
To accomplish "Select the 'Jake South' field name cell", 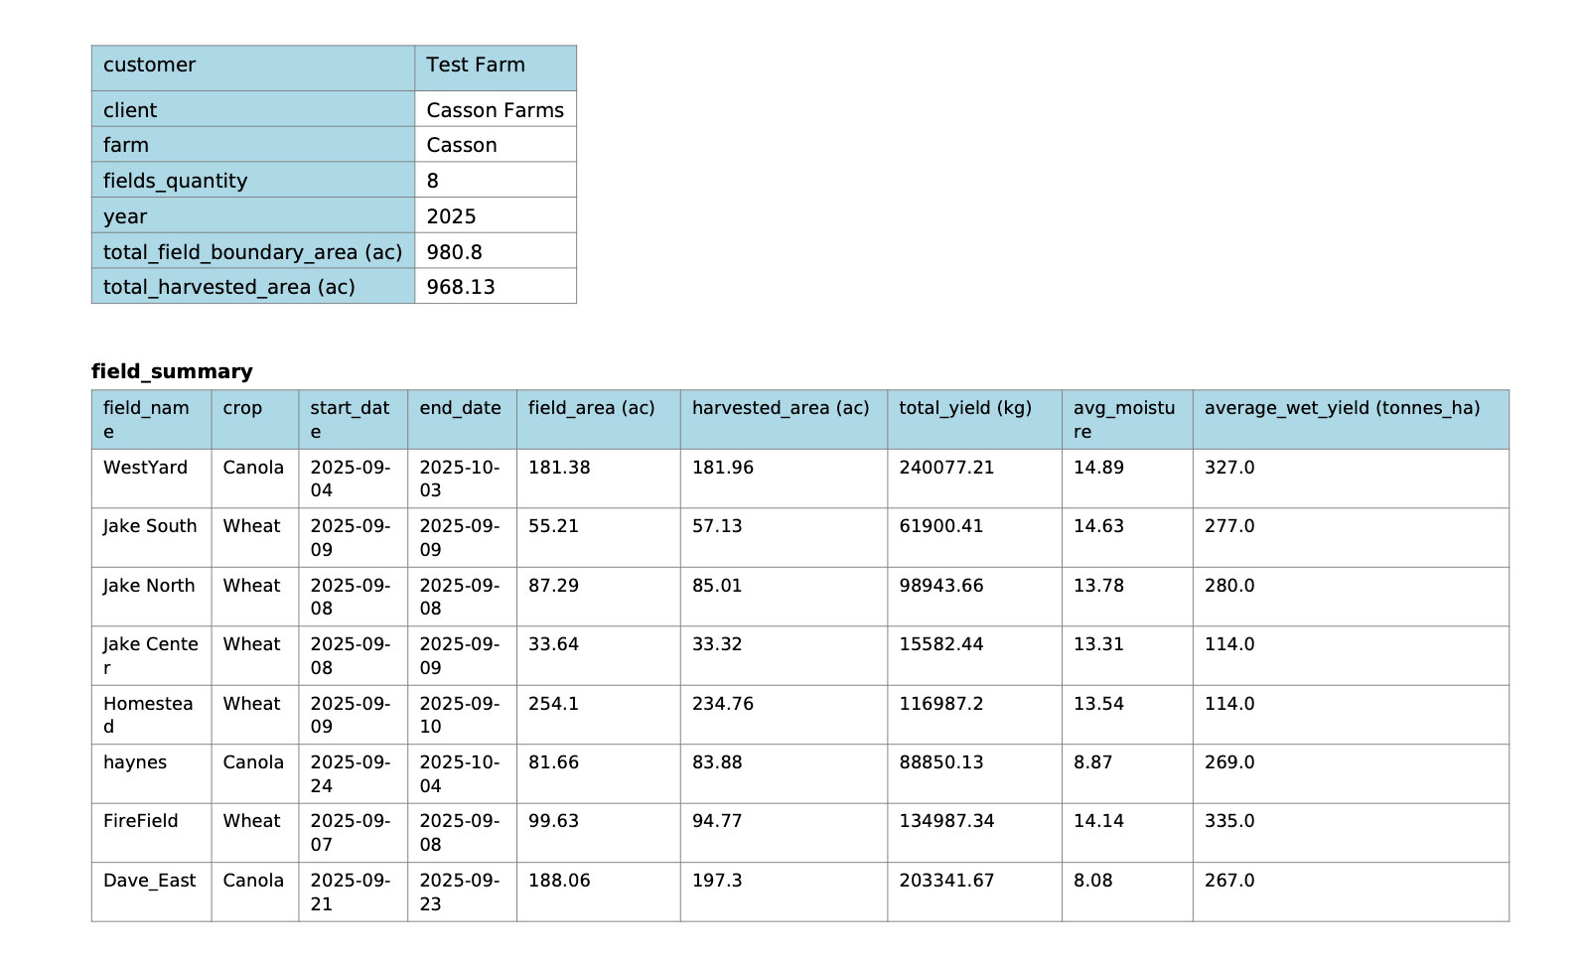I will pos(151,537).
